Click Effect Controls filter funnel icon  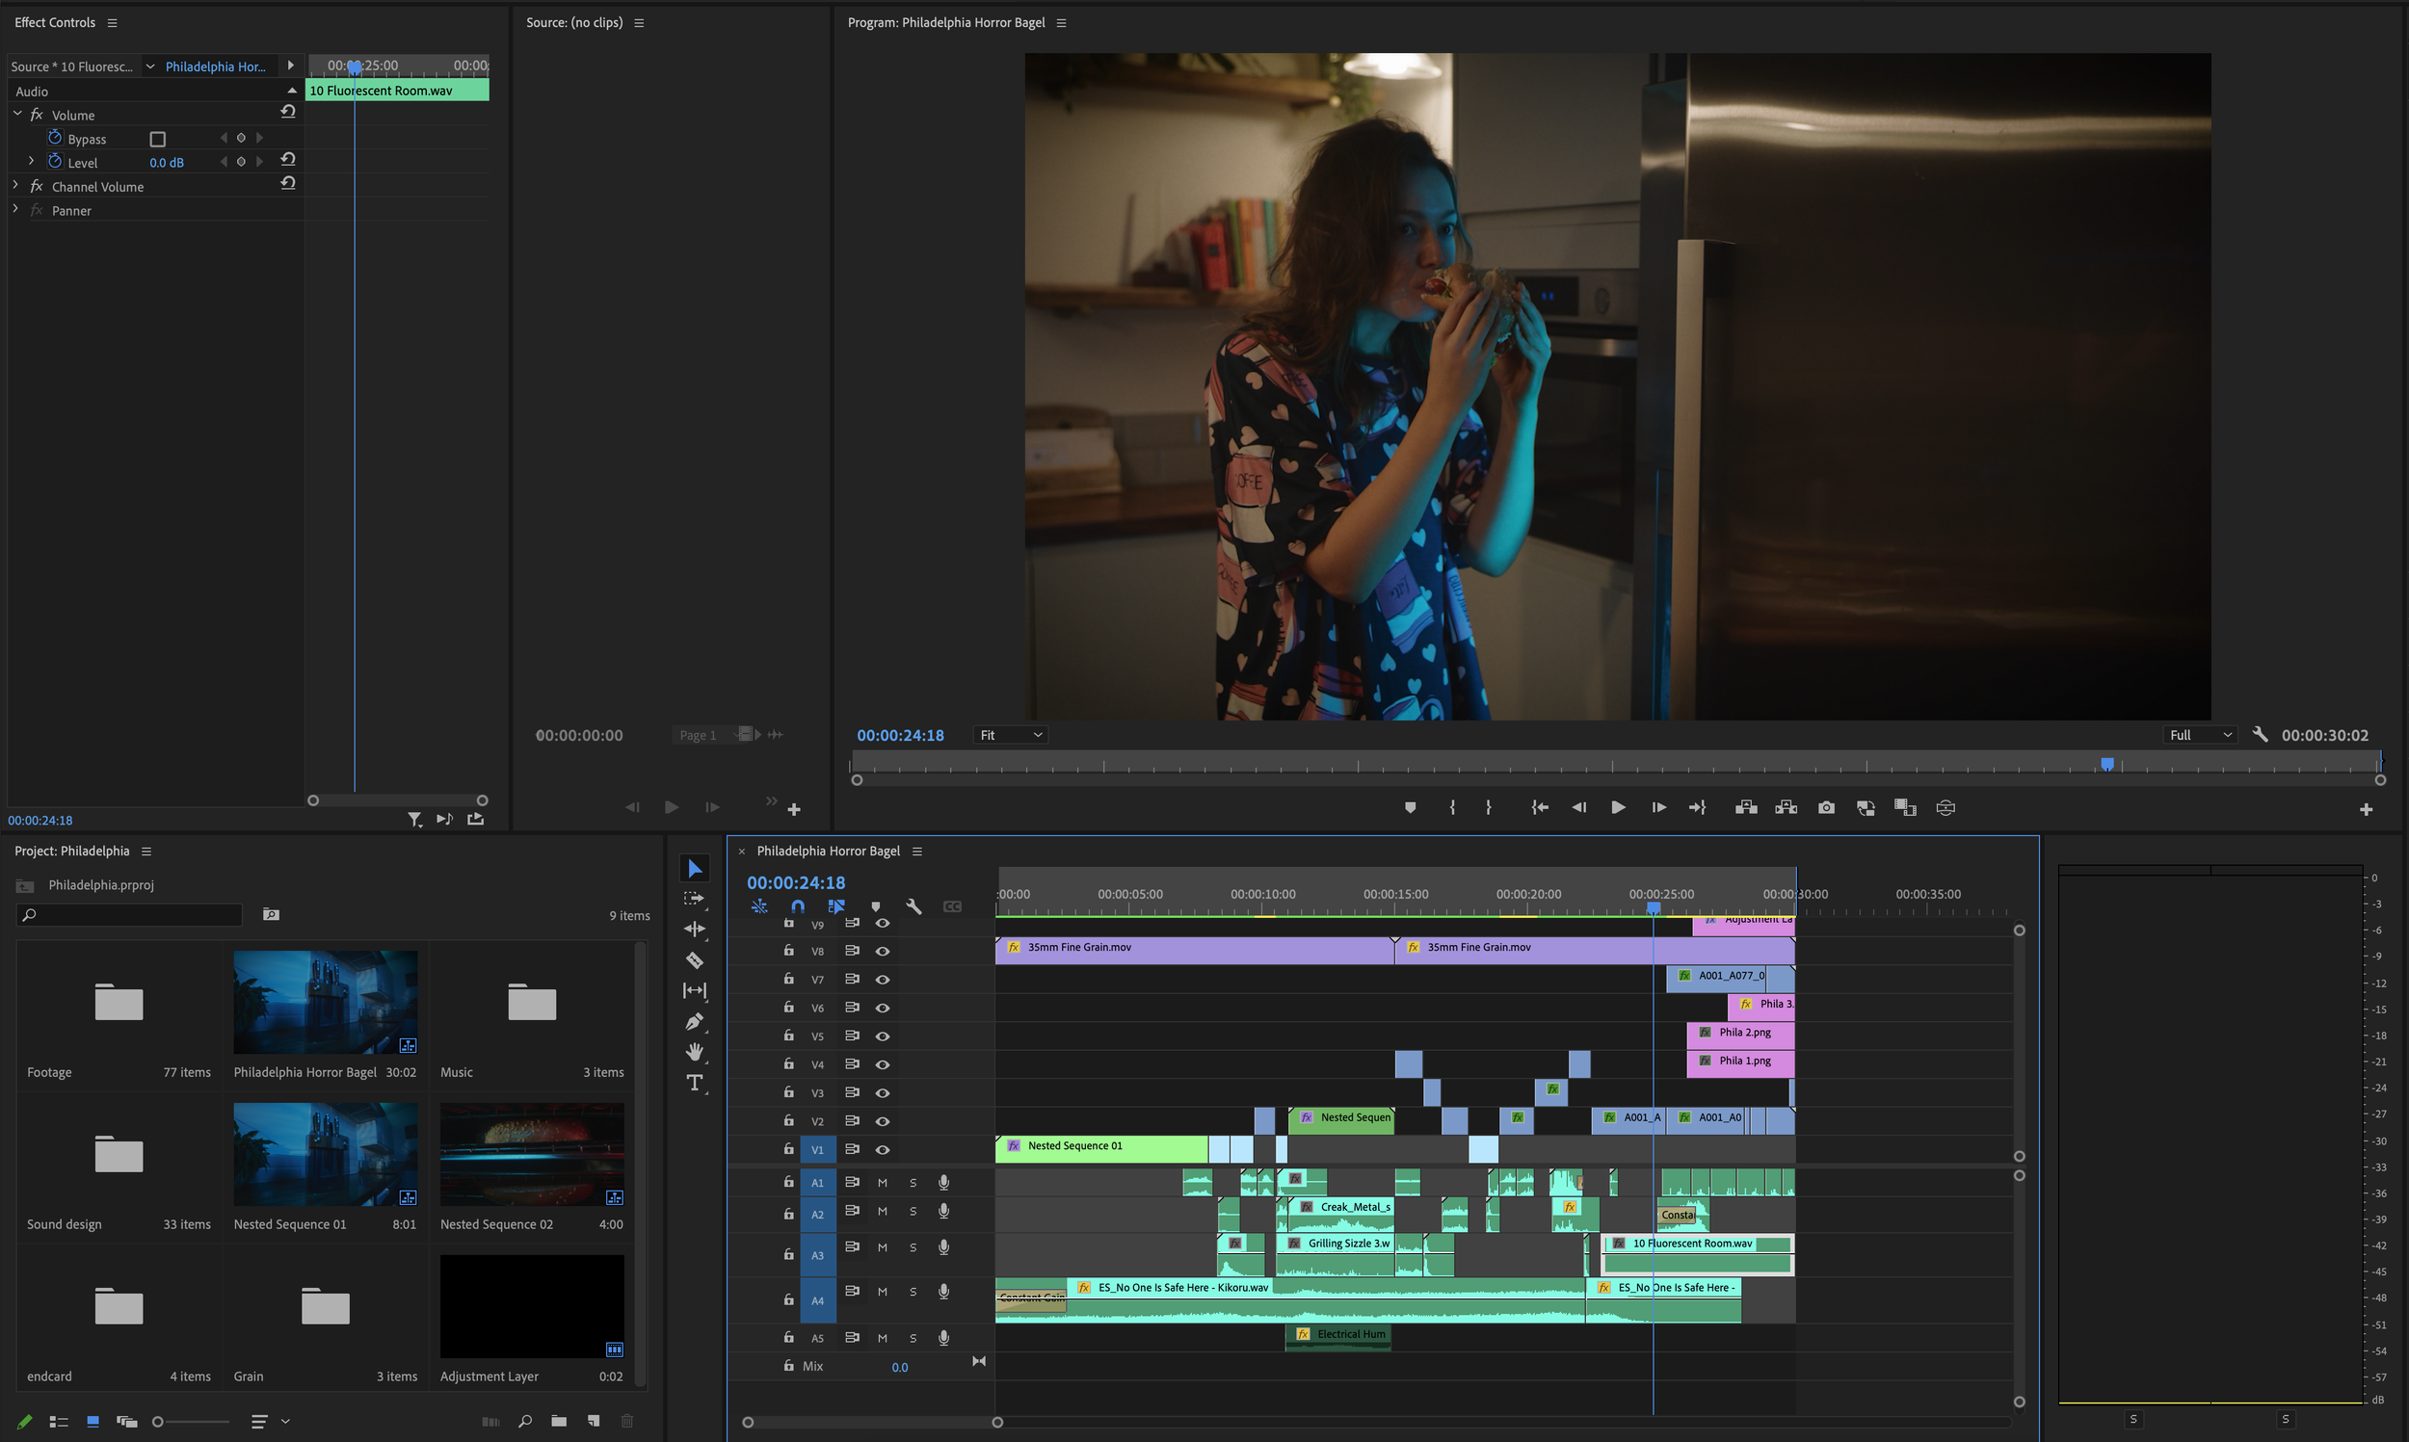point(415,819)
